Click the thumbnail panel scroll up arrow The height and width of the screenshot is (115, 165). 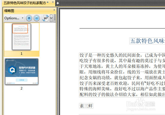(55, 21)
